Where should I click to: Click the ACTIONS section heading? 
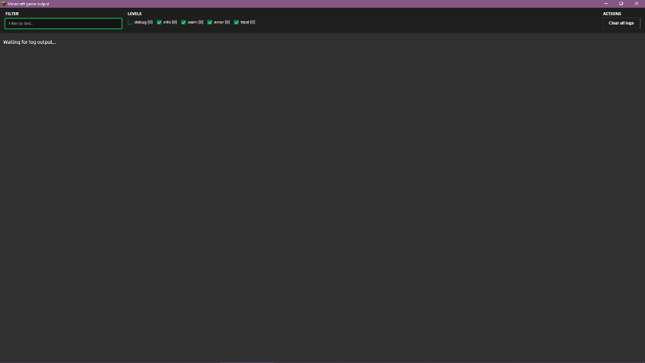[612, 14]
